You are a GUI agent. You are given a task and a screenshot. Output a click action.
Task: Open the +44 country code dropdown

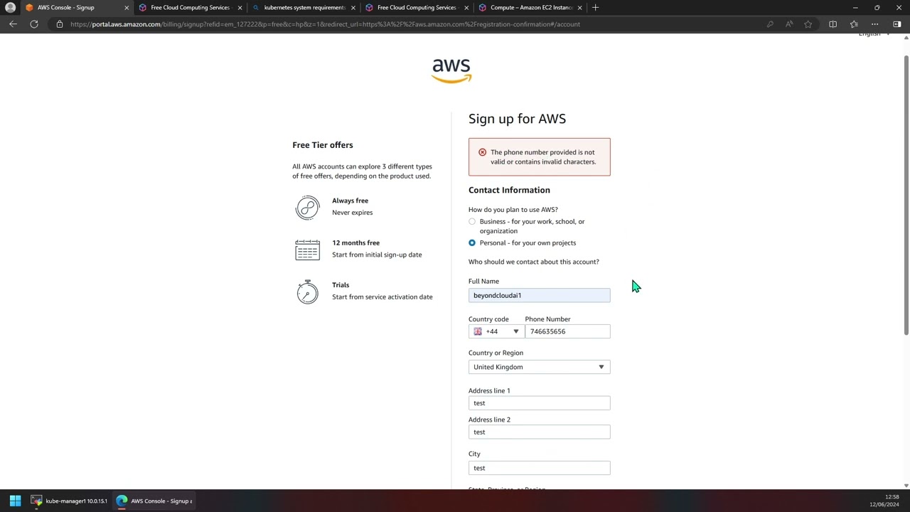496,331
